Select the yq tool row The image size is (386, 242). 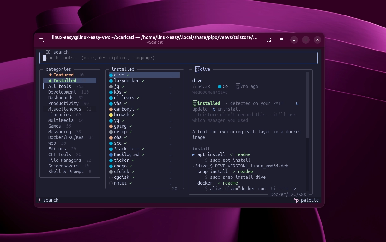144,121
